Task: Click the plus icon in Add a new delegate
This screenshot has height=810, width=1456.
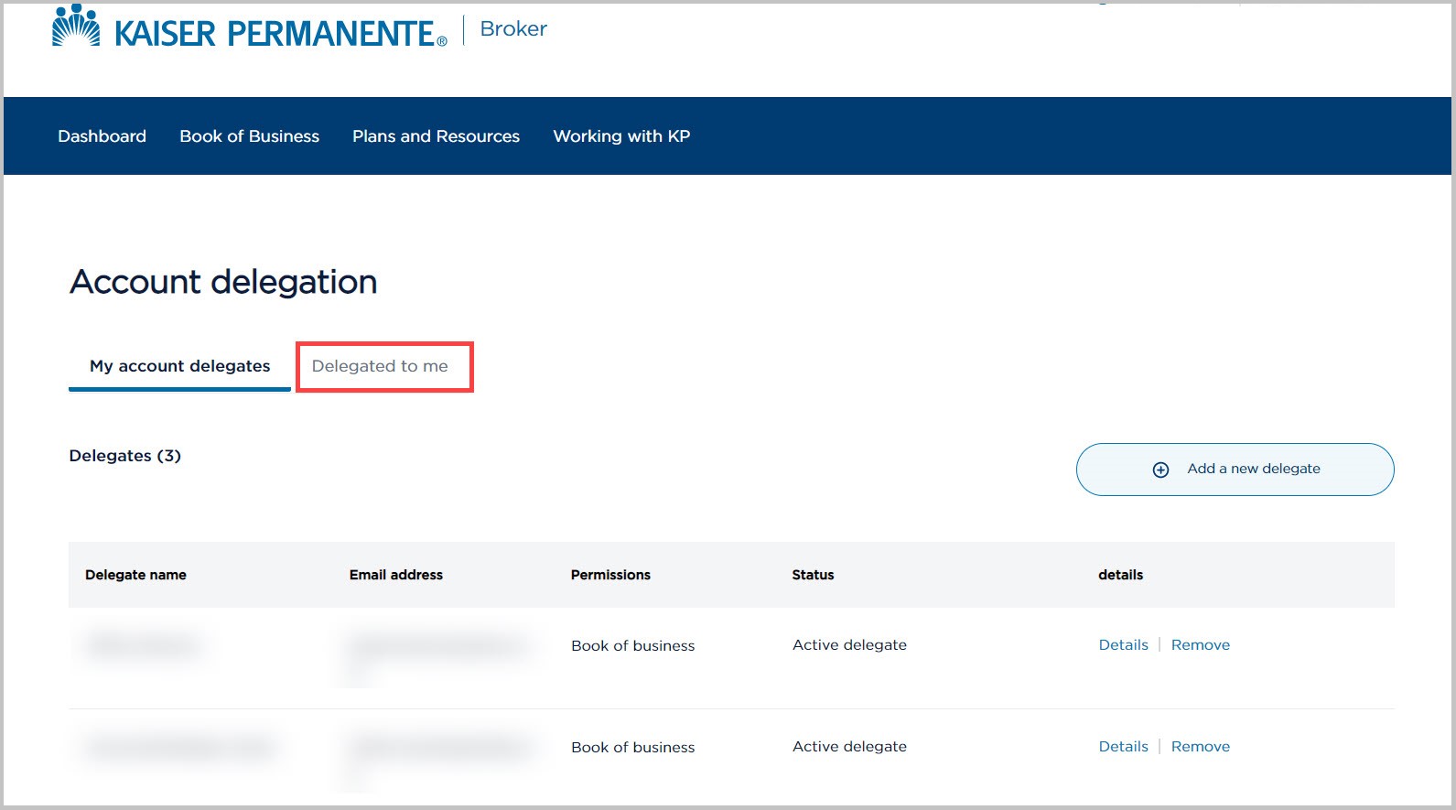Action: pos(1160,470)
